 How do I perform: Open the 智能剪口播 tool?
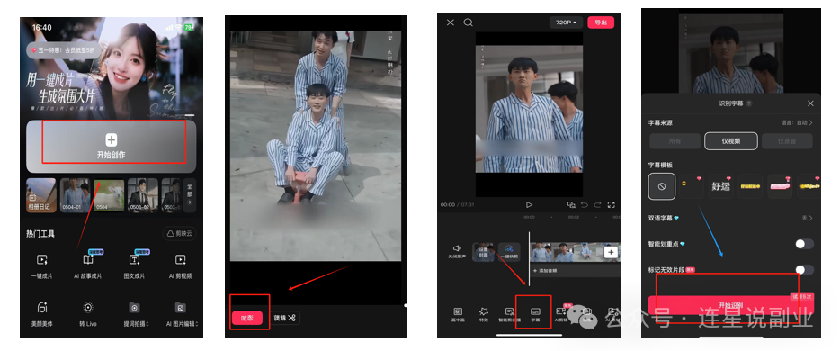coord(509,315)
